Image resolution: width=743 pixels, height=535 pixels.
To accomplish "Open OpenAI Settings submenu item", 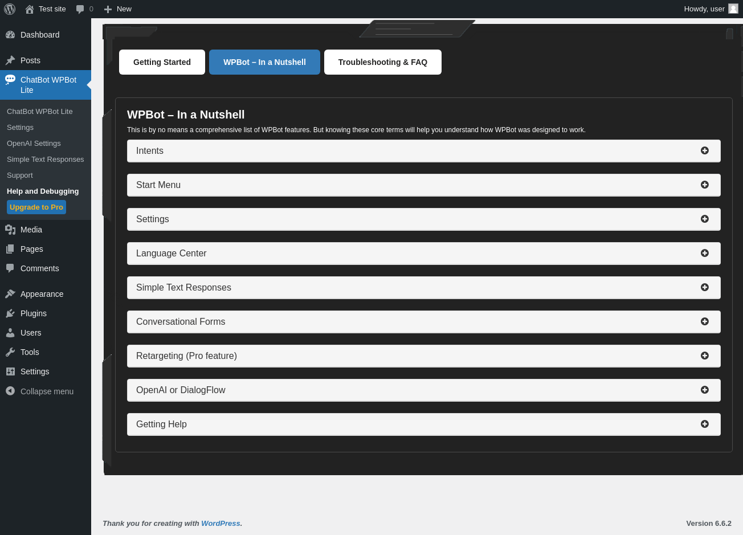I will tap(34, 144).
